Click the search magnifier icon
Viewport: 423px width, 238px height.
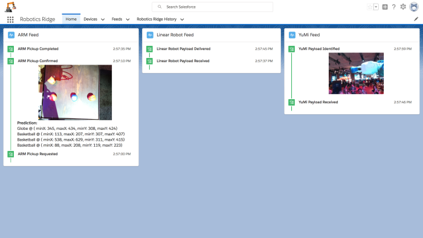pos(160,7)
